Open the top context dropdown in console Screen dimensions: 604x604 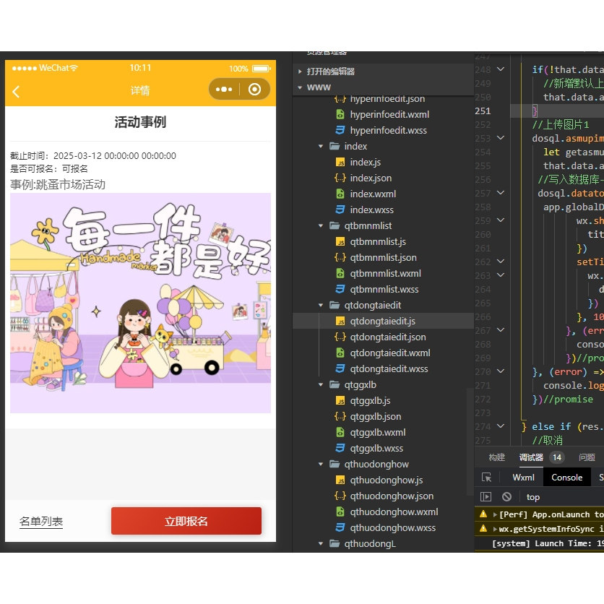pos(533,497)
